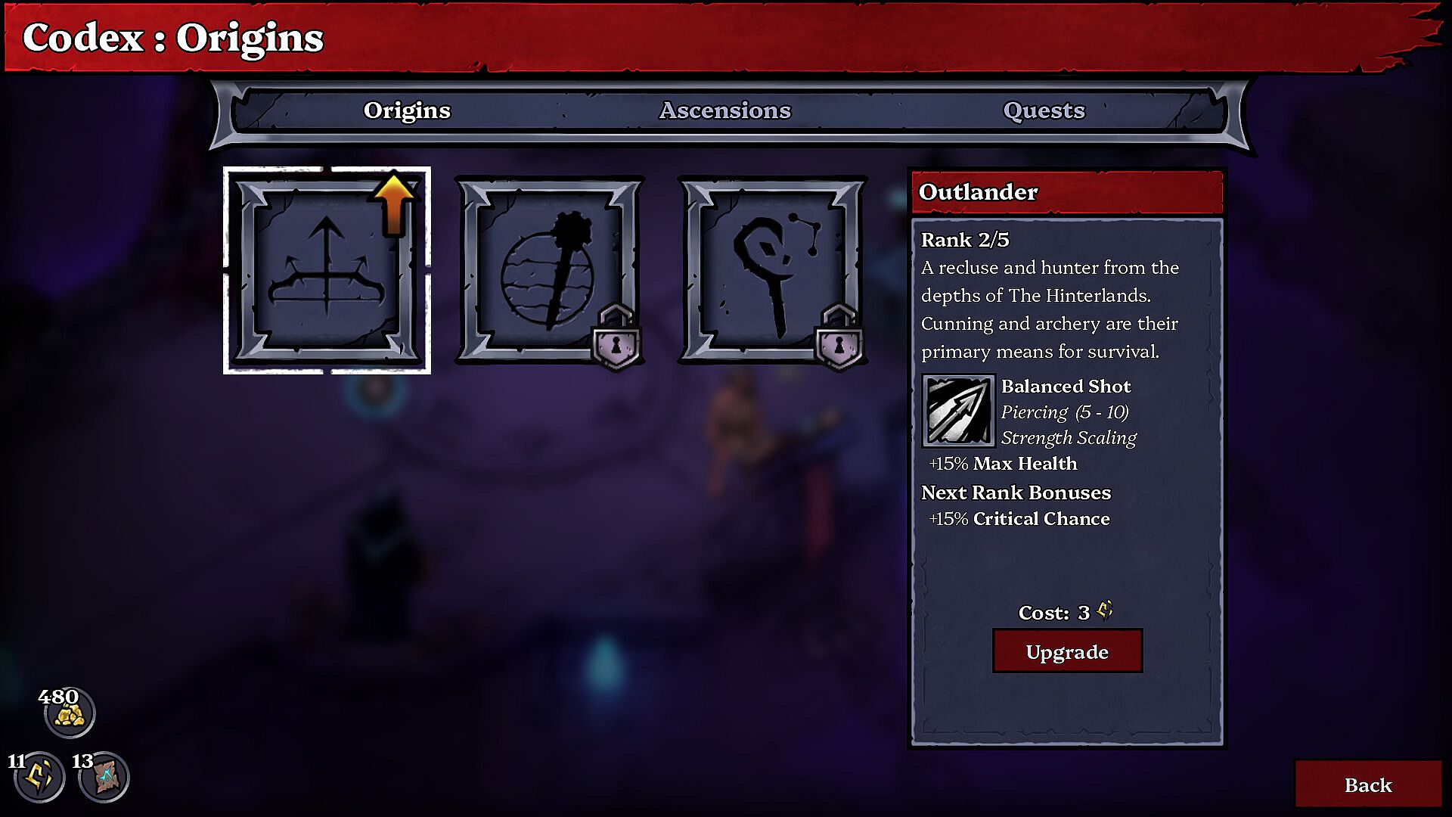Click the Rank 2/5 label

(965, 240)
